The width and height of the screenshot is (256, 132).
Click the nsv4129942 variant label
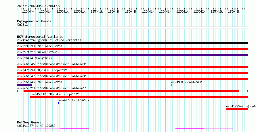point(241,106)
